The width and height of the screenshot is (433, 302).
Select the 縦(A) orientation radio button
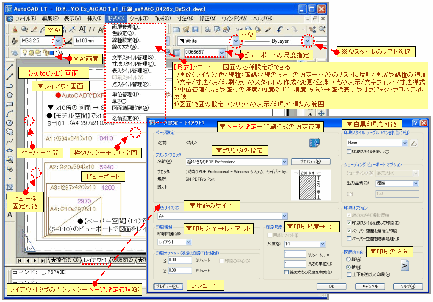(348, 259)
